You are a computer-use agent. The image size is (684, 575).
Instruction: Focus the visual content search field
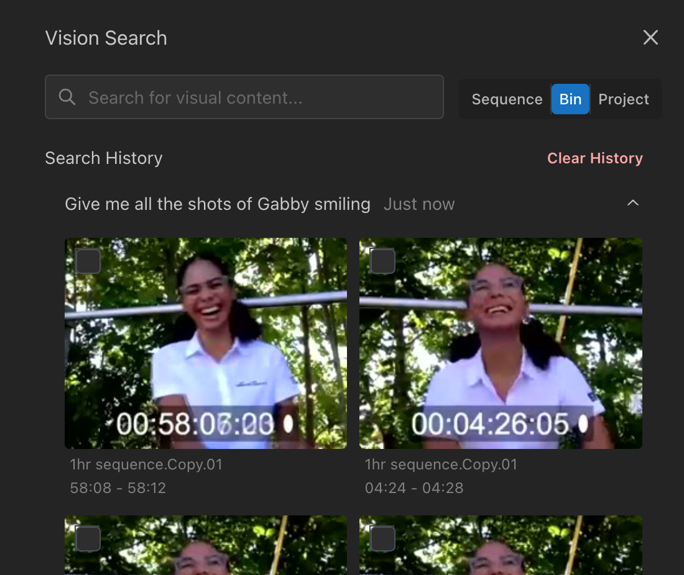click(244, 97)
